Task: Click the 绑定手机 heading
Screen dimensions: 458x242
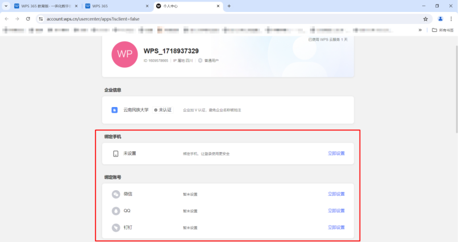Action: coord(113,137)
